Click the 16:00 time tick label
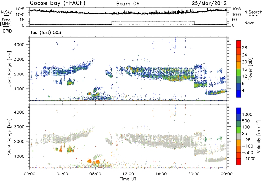The width and height of the screenshot is (262, 181). [161, 174]
